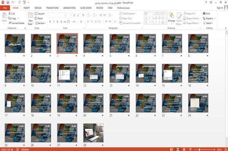Switch to the INSERT tab
This screenshot has height=151, width=228.
pos(27,8)
